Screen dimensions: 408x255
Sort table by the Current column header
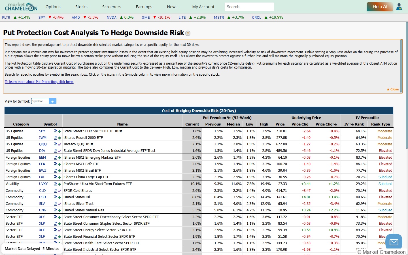[192, 124]
